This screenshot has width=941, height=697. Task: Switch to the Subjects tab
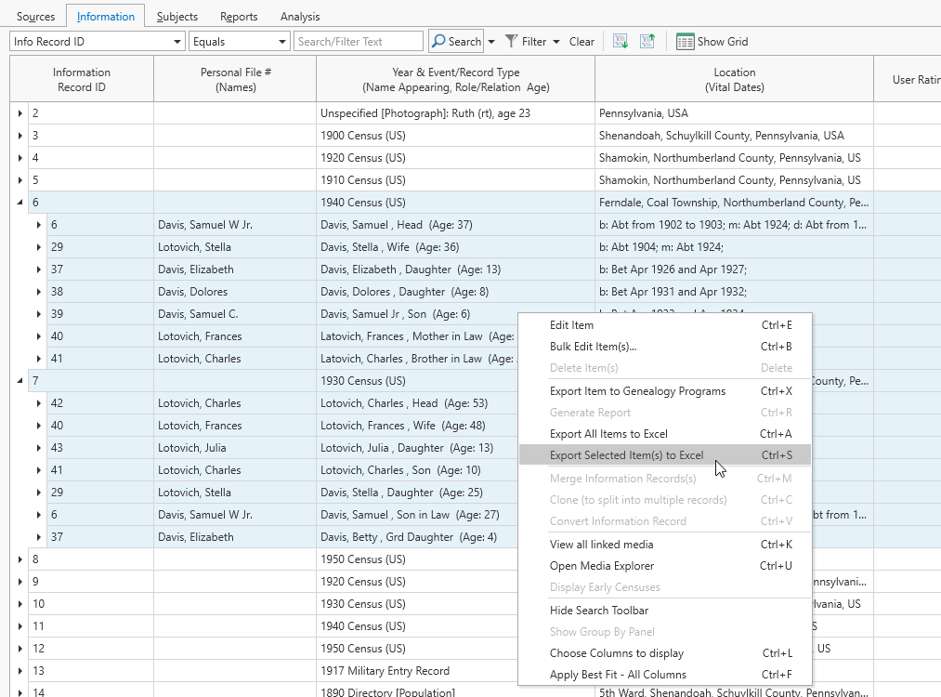click(176, 17)
